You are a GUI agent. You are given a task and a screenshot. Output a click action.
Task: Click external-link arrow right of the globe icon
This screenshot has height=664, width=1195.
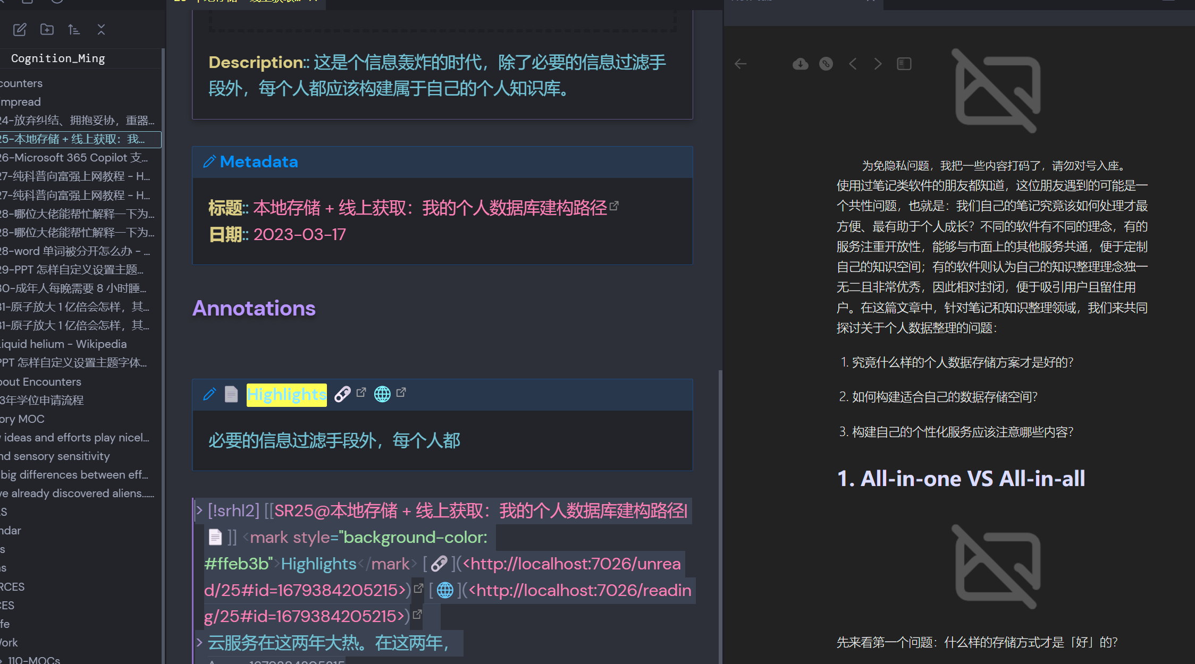(x=401, y=392)
